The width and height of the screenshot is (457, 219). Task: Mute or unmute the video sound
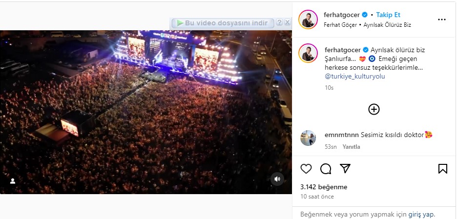(x=277, y=179)
